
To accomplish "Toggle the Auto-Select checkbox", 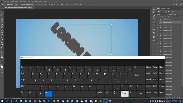I will pyautogui.click(x=7, y=4).
